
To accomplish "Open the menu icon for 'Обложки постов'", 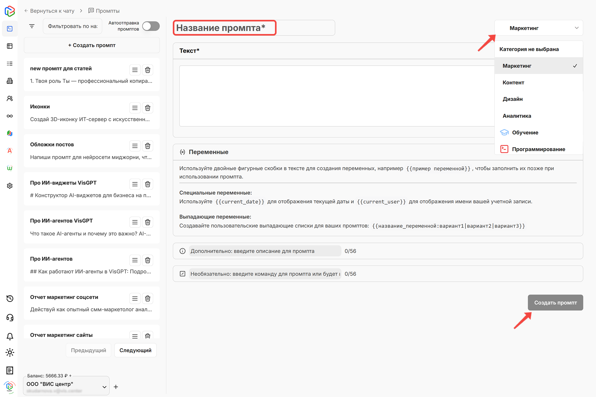I will tap(135, 146).
